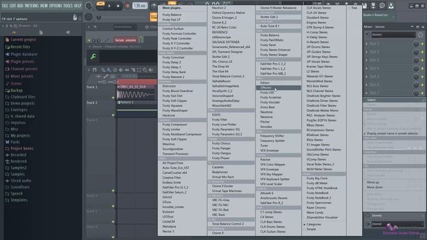Click the Packs browser icon
This screenshot has height=240, width=427.
7,142
